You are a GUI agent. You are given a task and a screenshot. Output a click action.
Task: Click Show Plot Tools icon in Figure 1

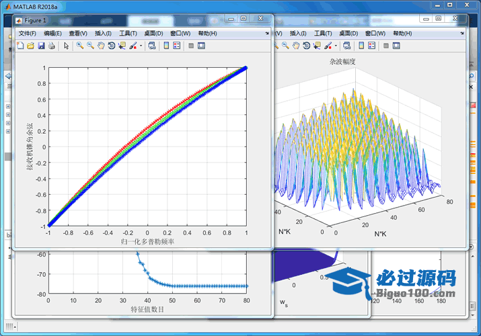pyautogui.click(x=201, y=46)
